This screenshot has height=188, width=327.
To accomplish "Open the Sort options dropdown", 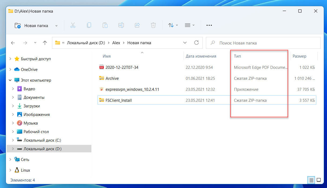I will (x=173, y=25).
